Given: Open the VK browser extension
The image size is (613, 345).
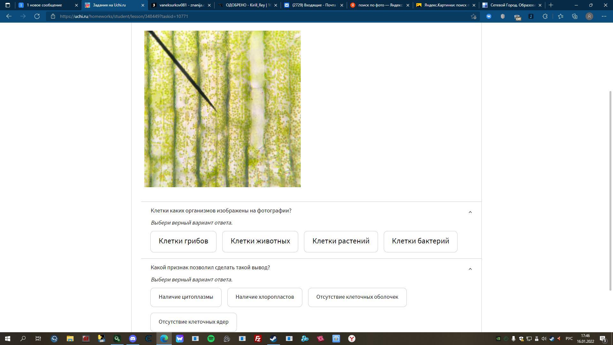Looking at the screenshot, I should coord(488,16).
